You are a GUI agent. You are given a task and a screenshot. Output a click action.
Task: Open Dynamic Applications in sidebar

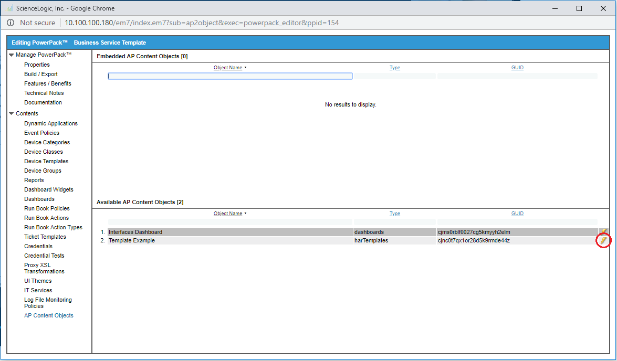[50, 123]
